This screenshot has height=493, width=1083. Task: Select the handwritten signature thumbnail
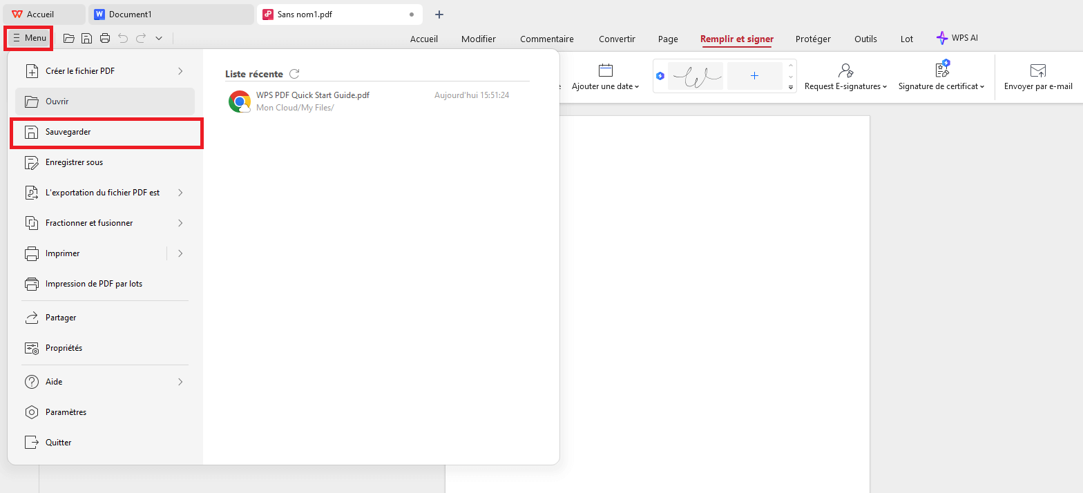(696, 76)
